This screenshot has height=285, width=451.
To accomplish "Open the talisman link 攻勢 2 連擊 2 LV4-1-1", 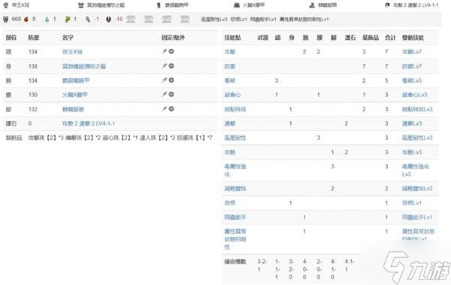I will [x=89, y=123].
